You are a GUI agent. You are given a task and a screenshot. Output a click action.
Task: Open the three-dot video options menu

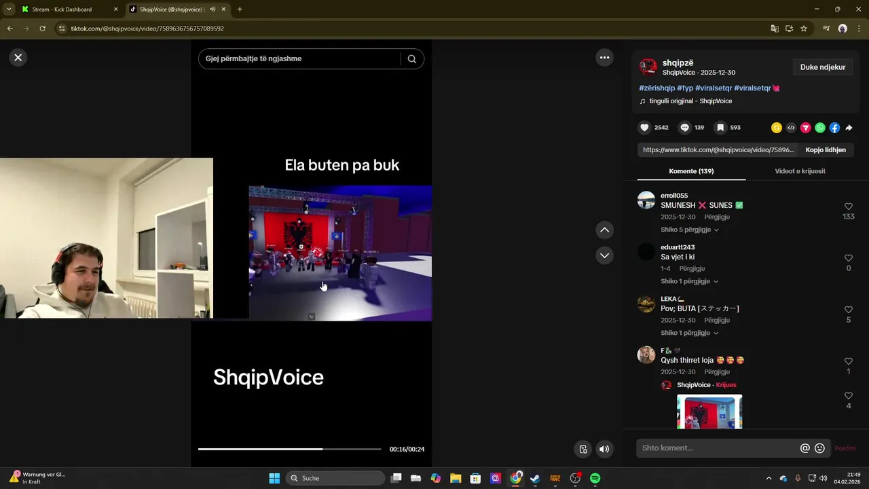[x=605, y=58]
